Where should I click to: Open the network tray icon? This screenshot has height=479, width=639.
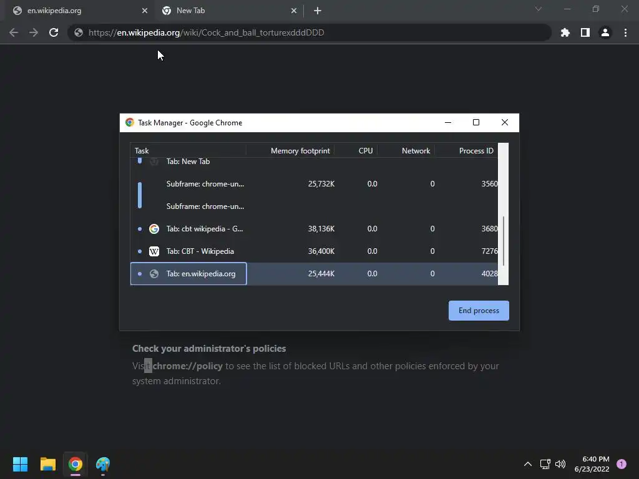[x=545, y=464]
